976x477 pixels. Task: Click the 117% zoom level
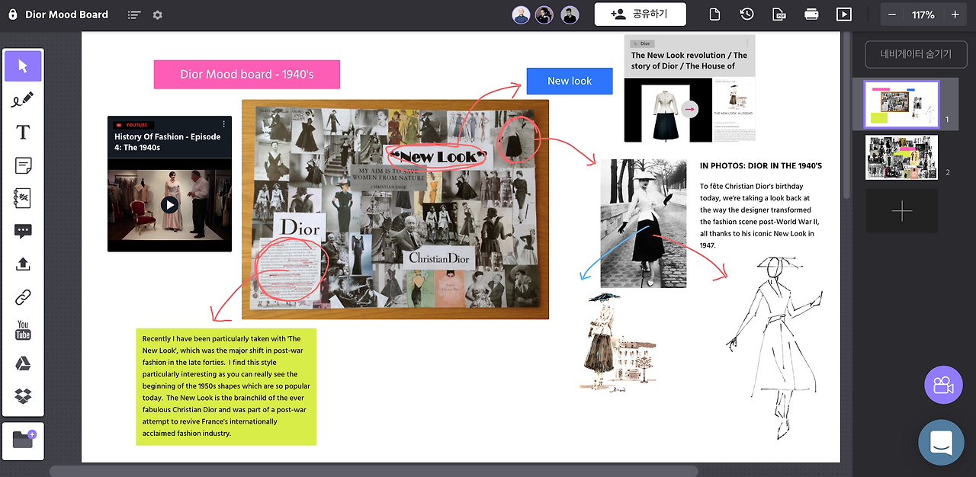(923, 14)
